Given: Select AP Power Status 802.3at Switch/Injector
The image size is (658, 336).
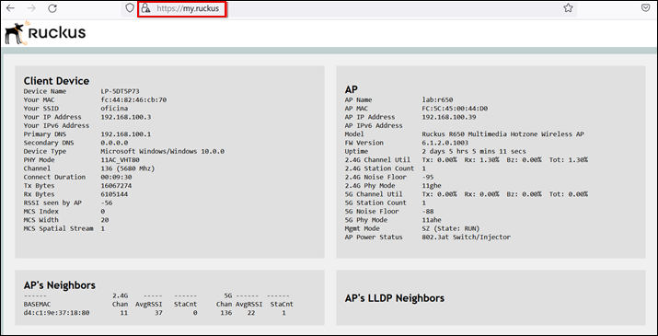Looking at the screenshot, I should click(467, 237).
